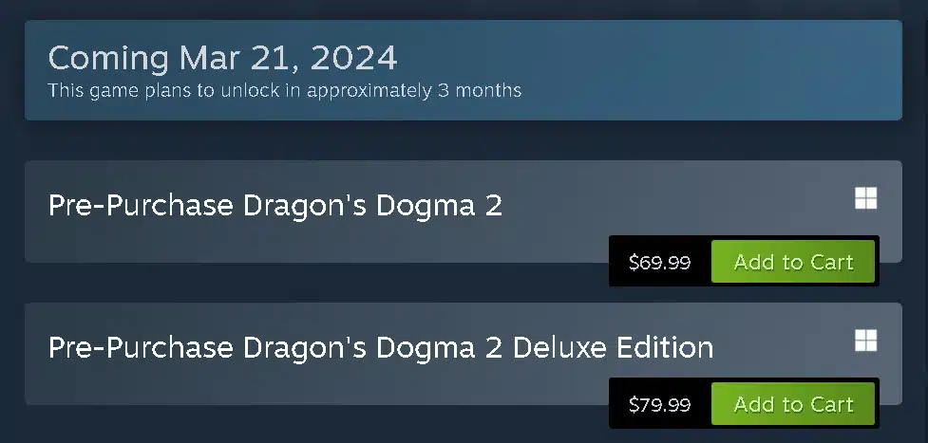Screen dimensions: 928x443
Task: Click the dark gap between the two purchase panels
Action: (x=296, y=283)
